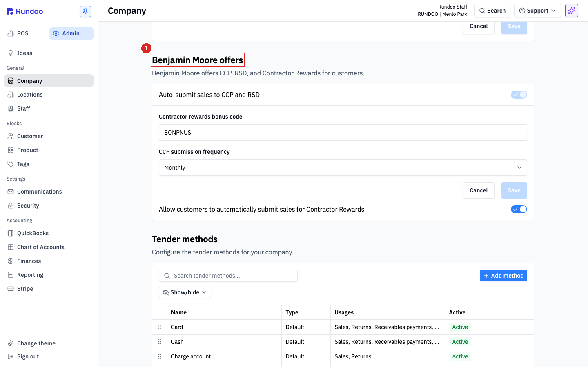The image size is (588, 367).
Task: Expand the Show/hide columns dropdown
Action: (x=185, y=292)
